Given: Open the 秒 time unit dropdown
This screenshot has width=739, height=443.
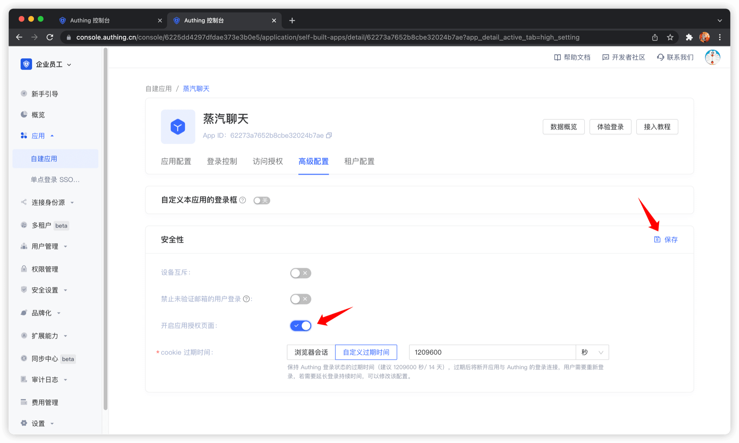Looking at the screenshot, I should [x=592, y=352].
